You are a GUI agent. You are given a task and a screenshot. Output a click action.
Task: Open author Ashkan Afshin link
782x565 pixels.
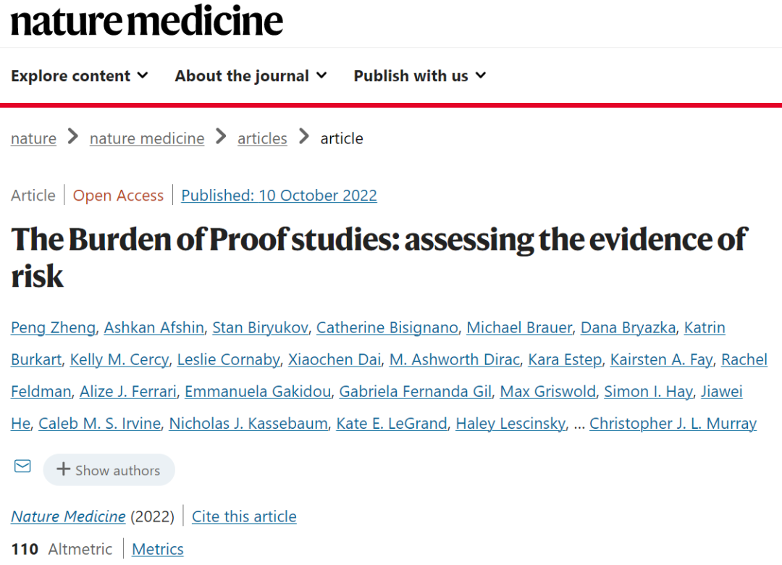pyautogui.click(x=154, y=327)
